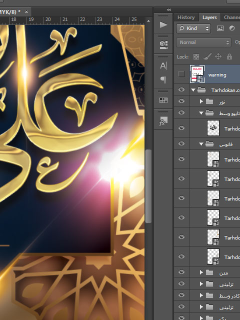Click the متن group folder icon
The image size is (240, 320).
click(x=209, y=272)
